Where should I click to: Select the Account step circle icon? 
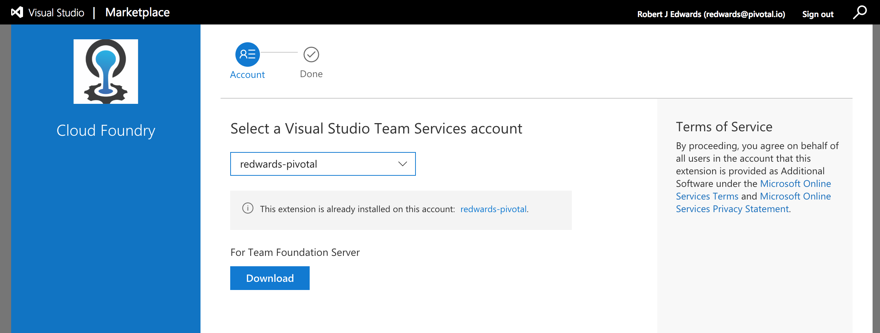[x=247, y=55]
